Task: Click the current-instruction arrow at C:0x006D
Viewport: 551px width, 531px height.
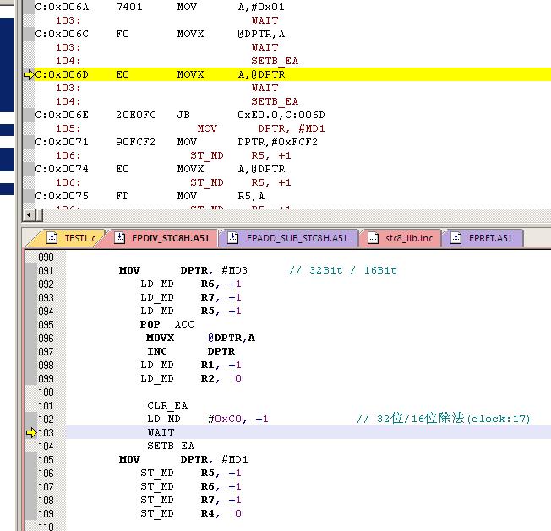Action: pos(29,74)
